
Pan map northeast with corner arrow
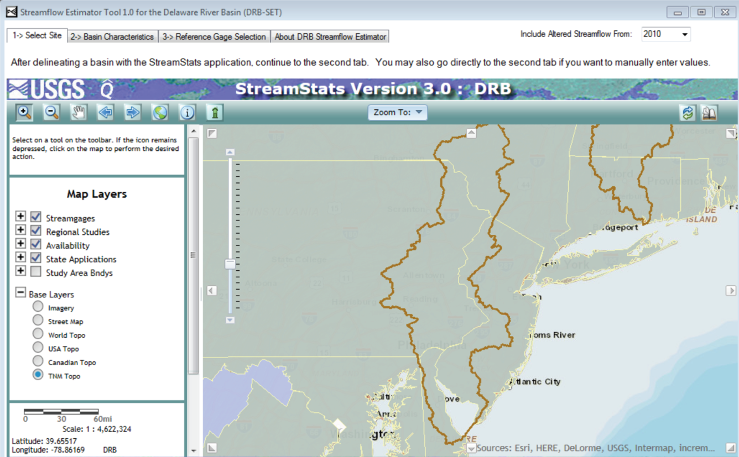[x=731, y=133]
